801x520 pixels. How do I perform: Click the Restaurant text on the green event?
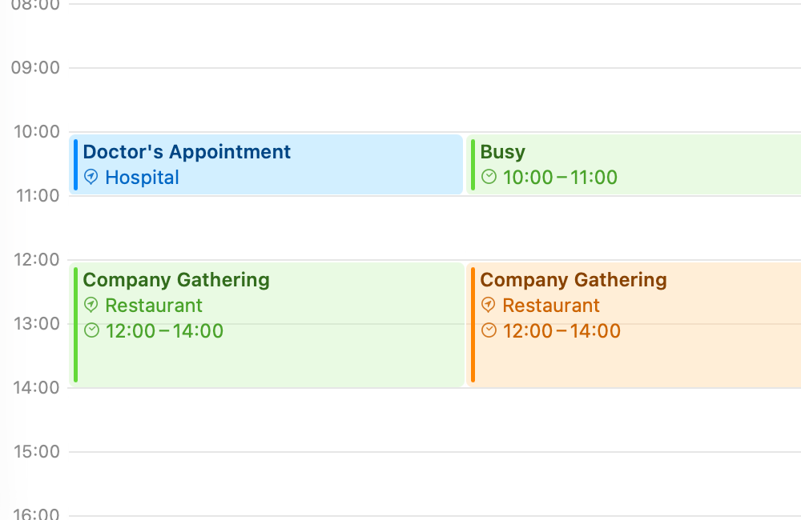point(154,306)
